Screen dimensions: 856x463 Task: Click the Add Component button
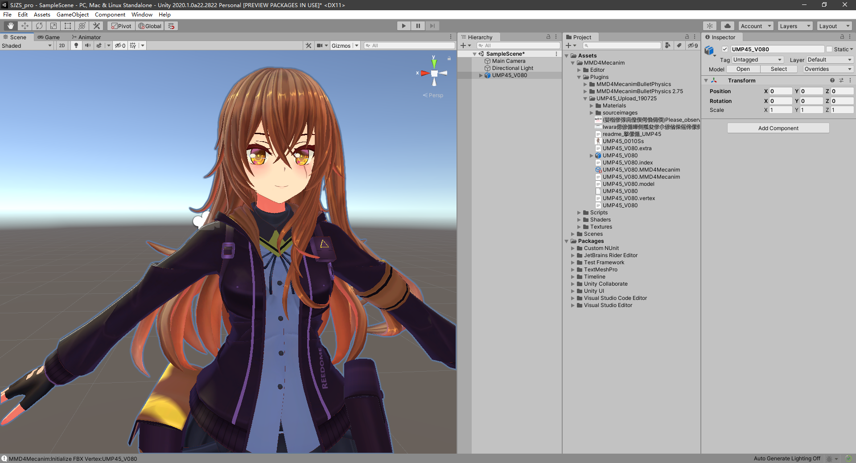pyautogui.click(x=778, y=128)
